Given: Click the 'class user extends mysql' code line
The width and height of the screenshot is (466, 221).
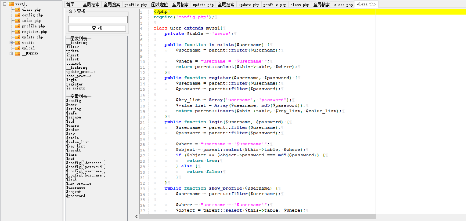Looking at the screenshot, I should coord(188,28).
